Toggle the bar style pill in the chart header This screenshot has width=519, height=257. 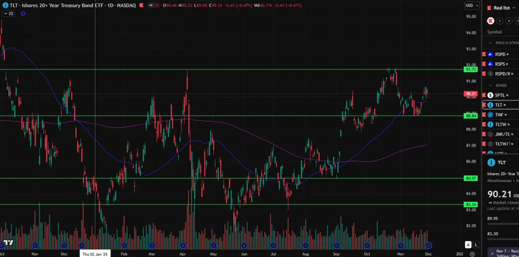153,6
